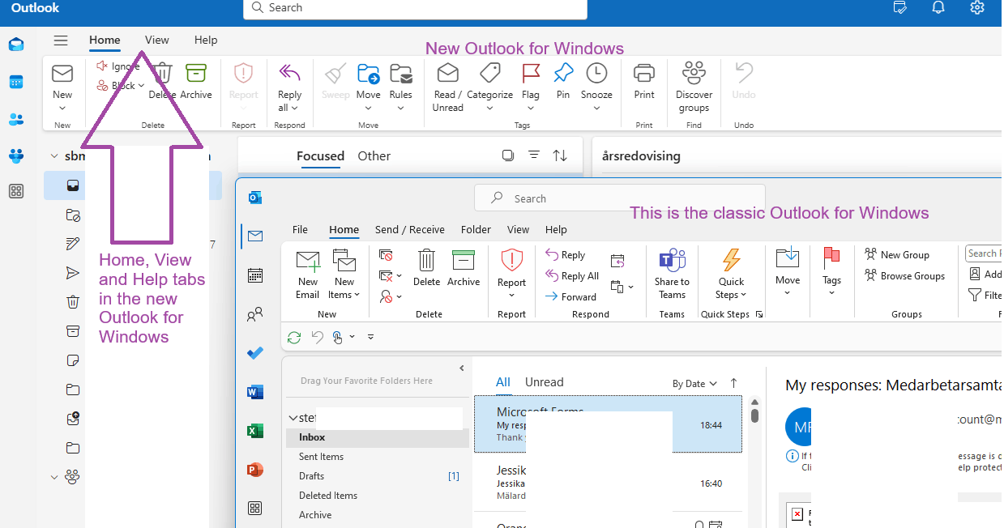
Task: Click Delete in classic Outlook ribbon
Action: [426, 268]
